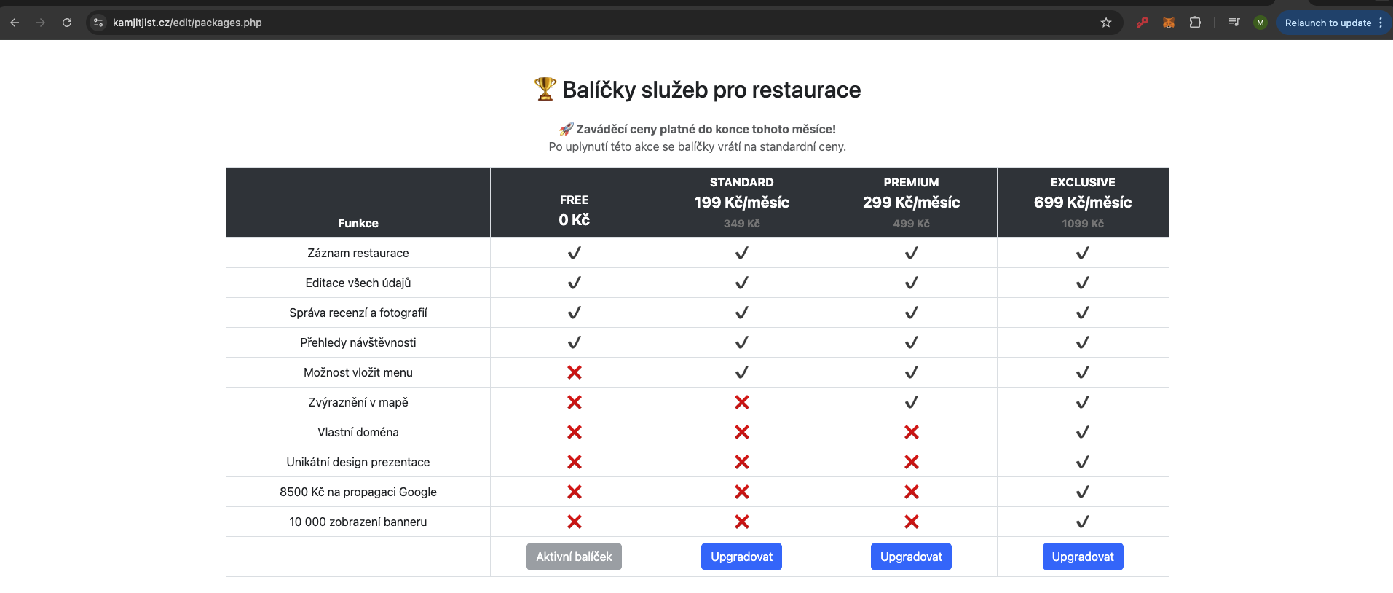This screenshot has width=1393, height=593.
Task: Click the Exclusive 699 Kč/měsíc header
Action: tap(1083, 202)
